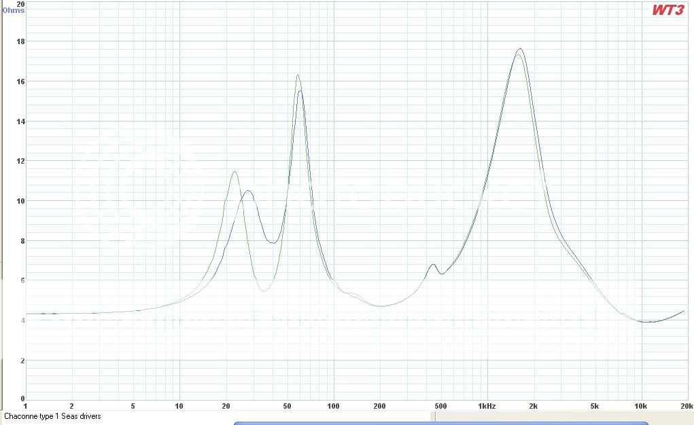Screen dimensions: 694x425
Task: Click the green curve's dip near 35 Hz
Action: (264, 291)
